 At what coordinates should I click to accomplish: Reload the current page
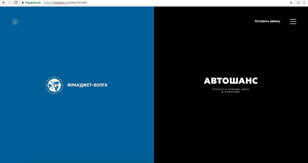coord(16,3)
